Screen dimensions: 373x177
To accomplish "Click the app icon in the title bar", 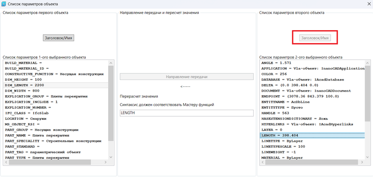I will 4,4.
